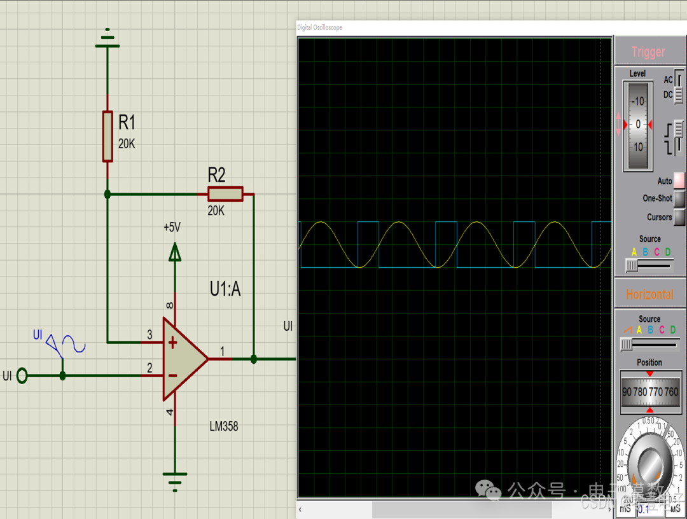Select resistor R1 body in schematic
The width and height of the screenshot is (687, 519).
click(108, 136)
